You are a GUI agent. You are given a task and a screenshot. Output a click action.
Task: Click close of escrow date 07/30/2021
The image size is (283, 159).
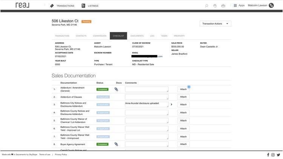pos(138,46)
